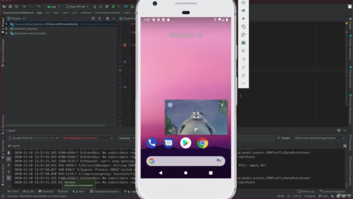Open the app run configuration dropdown
Screen dimensions: 353x199
point(54,7)
